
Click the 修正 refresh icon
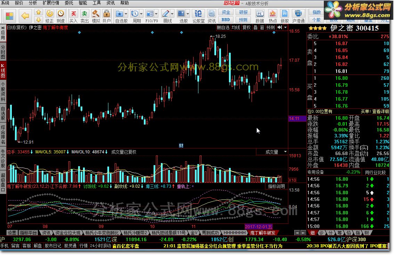(x=49, y=14)
